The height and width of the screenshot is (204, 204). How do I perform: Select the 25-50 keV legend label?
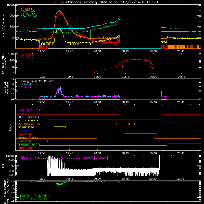(28, 14)
